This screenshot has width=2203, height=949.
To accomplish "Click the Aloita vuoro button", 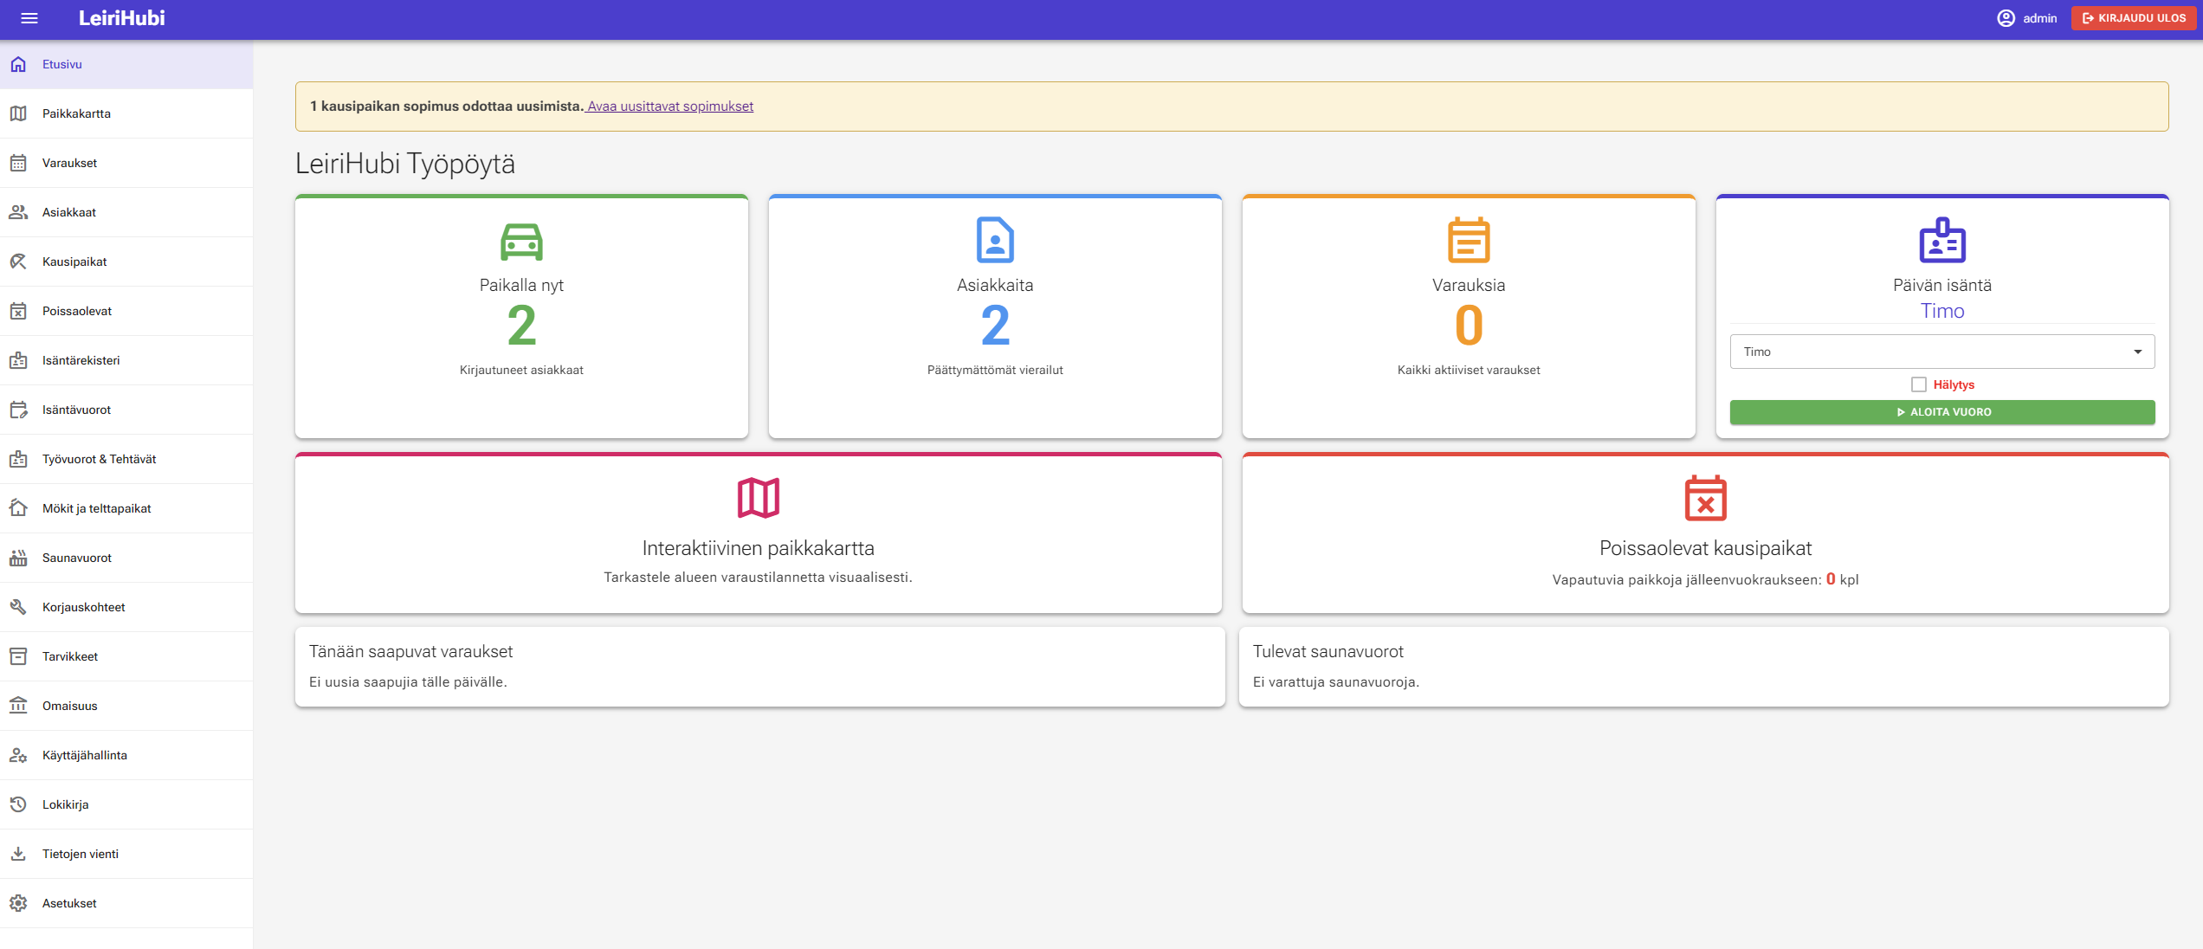I will click(1941, 412).
